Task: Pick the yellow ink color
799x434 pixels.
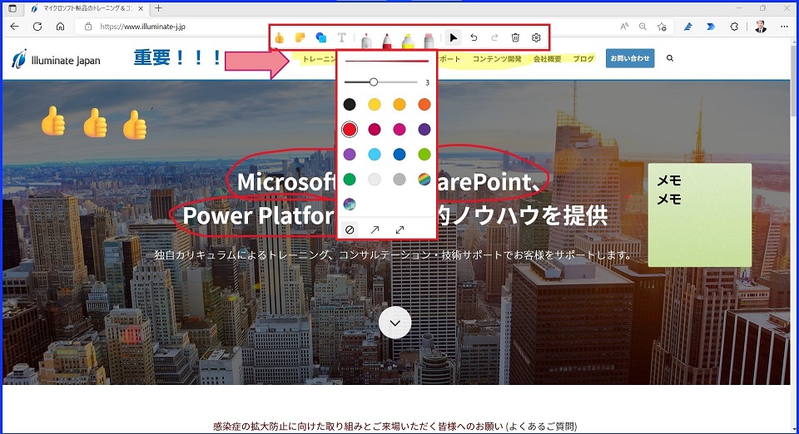Action: [375, 104]
